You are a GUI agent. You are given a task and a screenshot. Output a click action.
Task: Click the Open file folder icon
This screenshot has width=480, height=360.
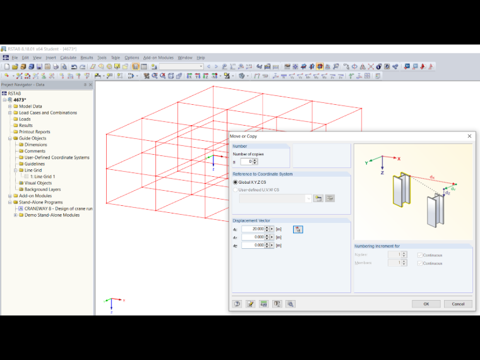(x=15, y=66)
